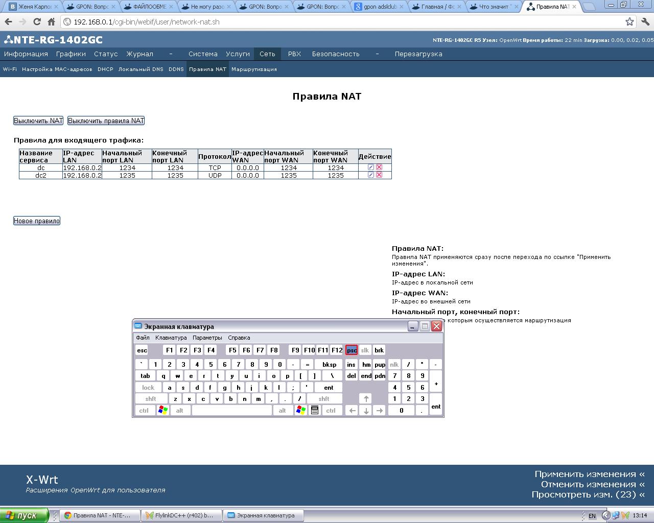Click the Новое правило button

pyautogui.click(x=37, y=221)
